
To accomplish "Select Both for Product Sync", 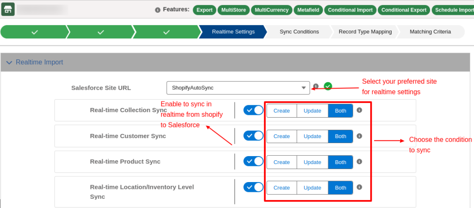I will point(341,162).
